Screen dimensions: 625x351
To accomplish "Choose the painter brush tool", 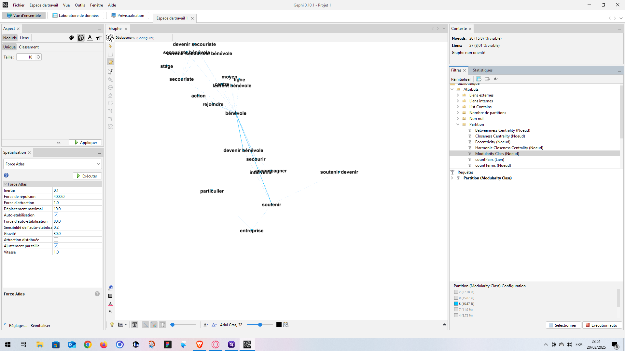I will (x=110, y=80).
